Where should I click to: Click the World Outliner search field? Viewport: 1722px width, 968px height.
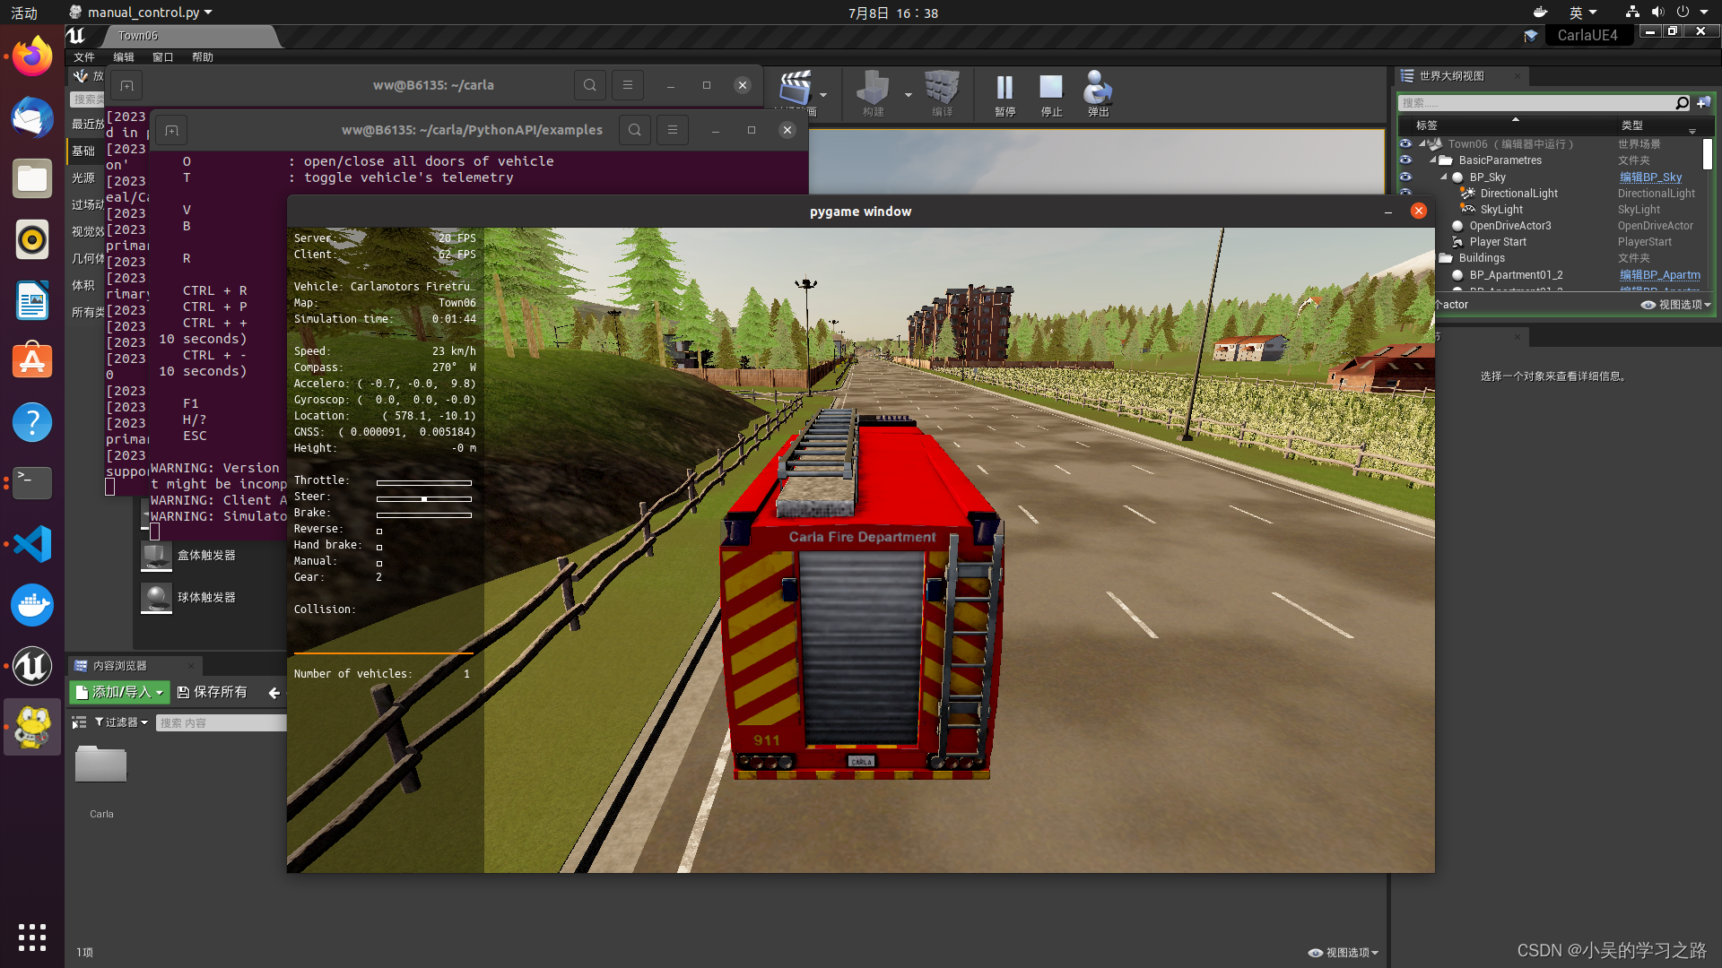1537,103
